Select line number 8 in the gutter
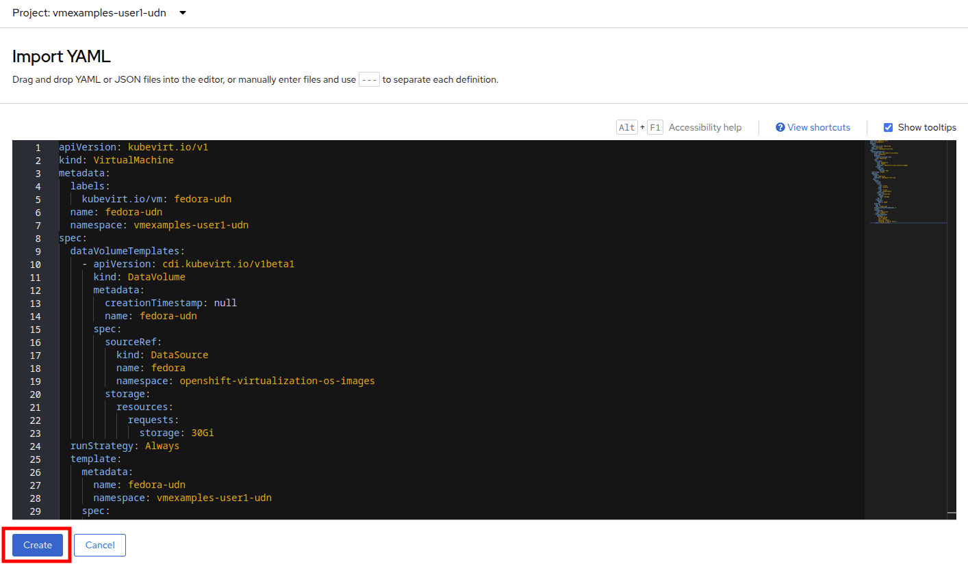 coord(38,239)
